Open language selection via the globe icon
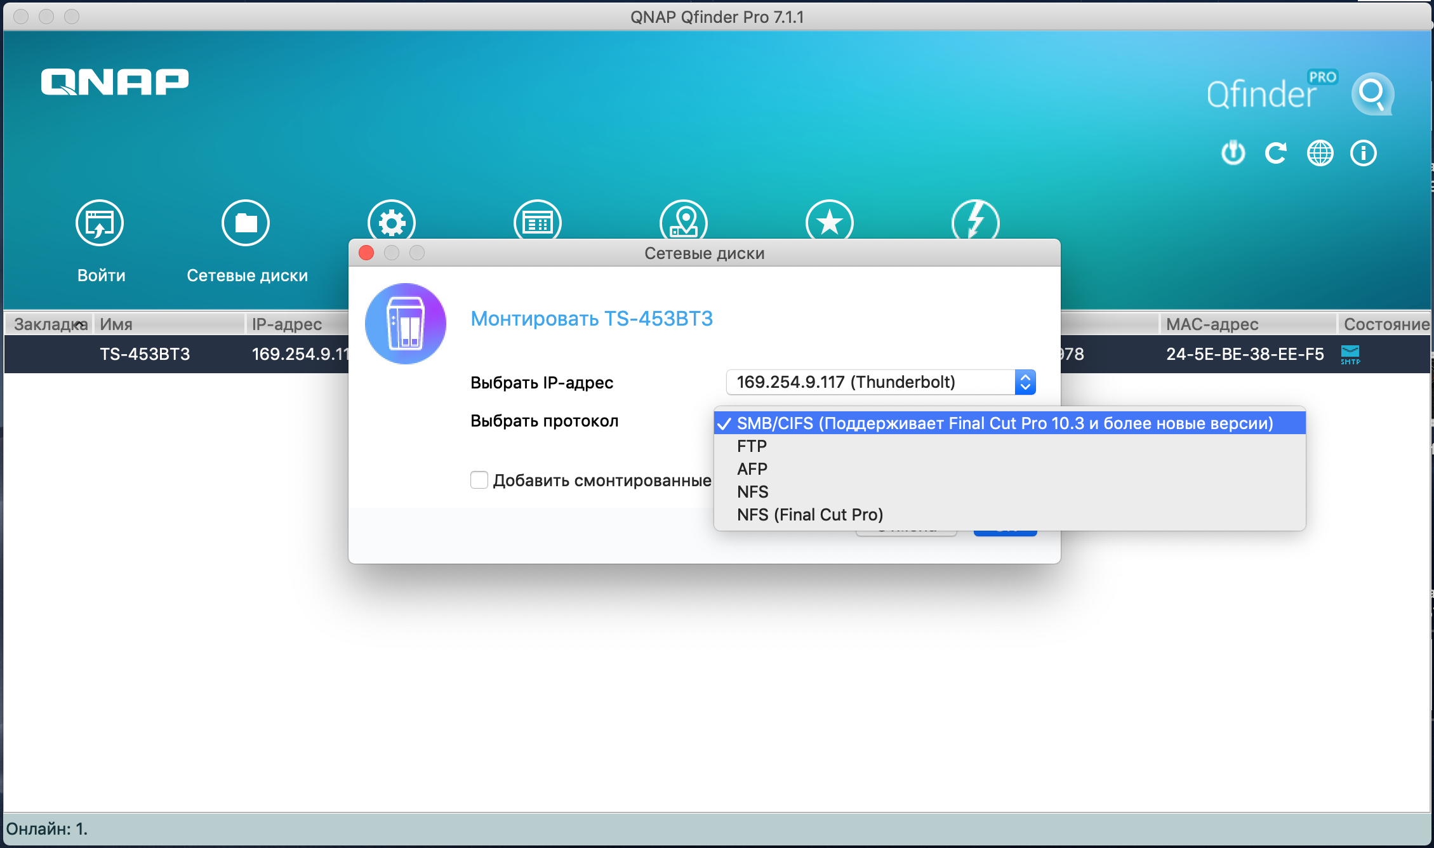Viewport: 1434px width, 848px height. (x=1320, y=153)
